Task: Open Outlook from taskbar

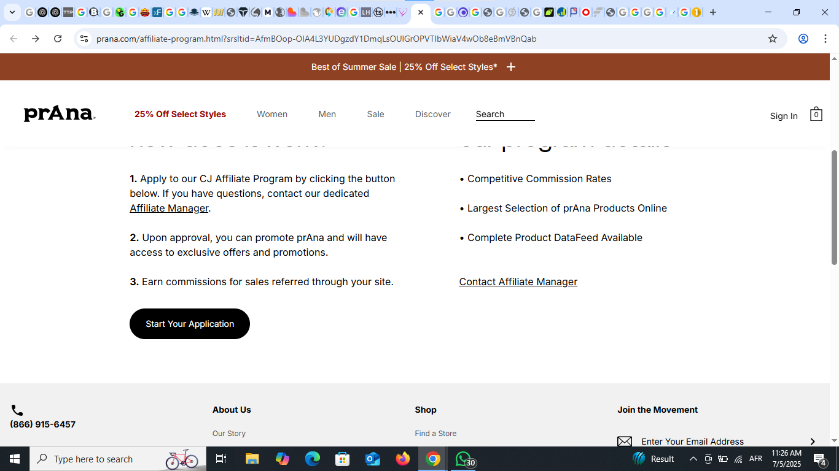Action: click(x=373, y=459)
